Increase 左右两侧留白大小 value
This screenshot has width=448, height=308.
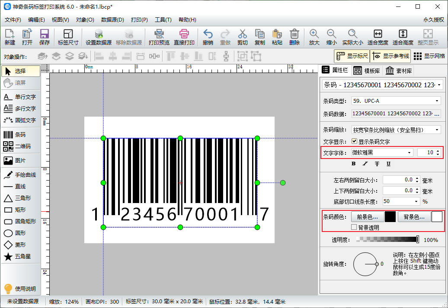[417, 178]
